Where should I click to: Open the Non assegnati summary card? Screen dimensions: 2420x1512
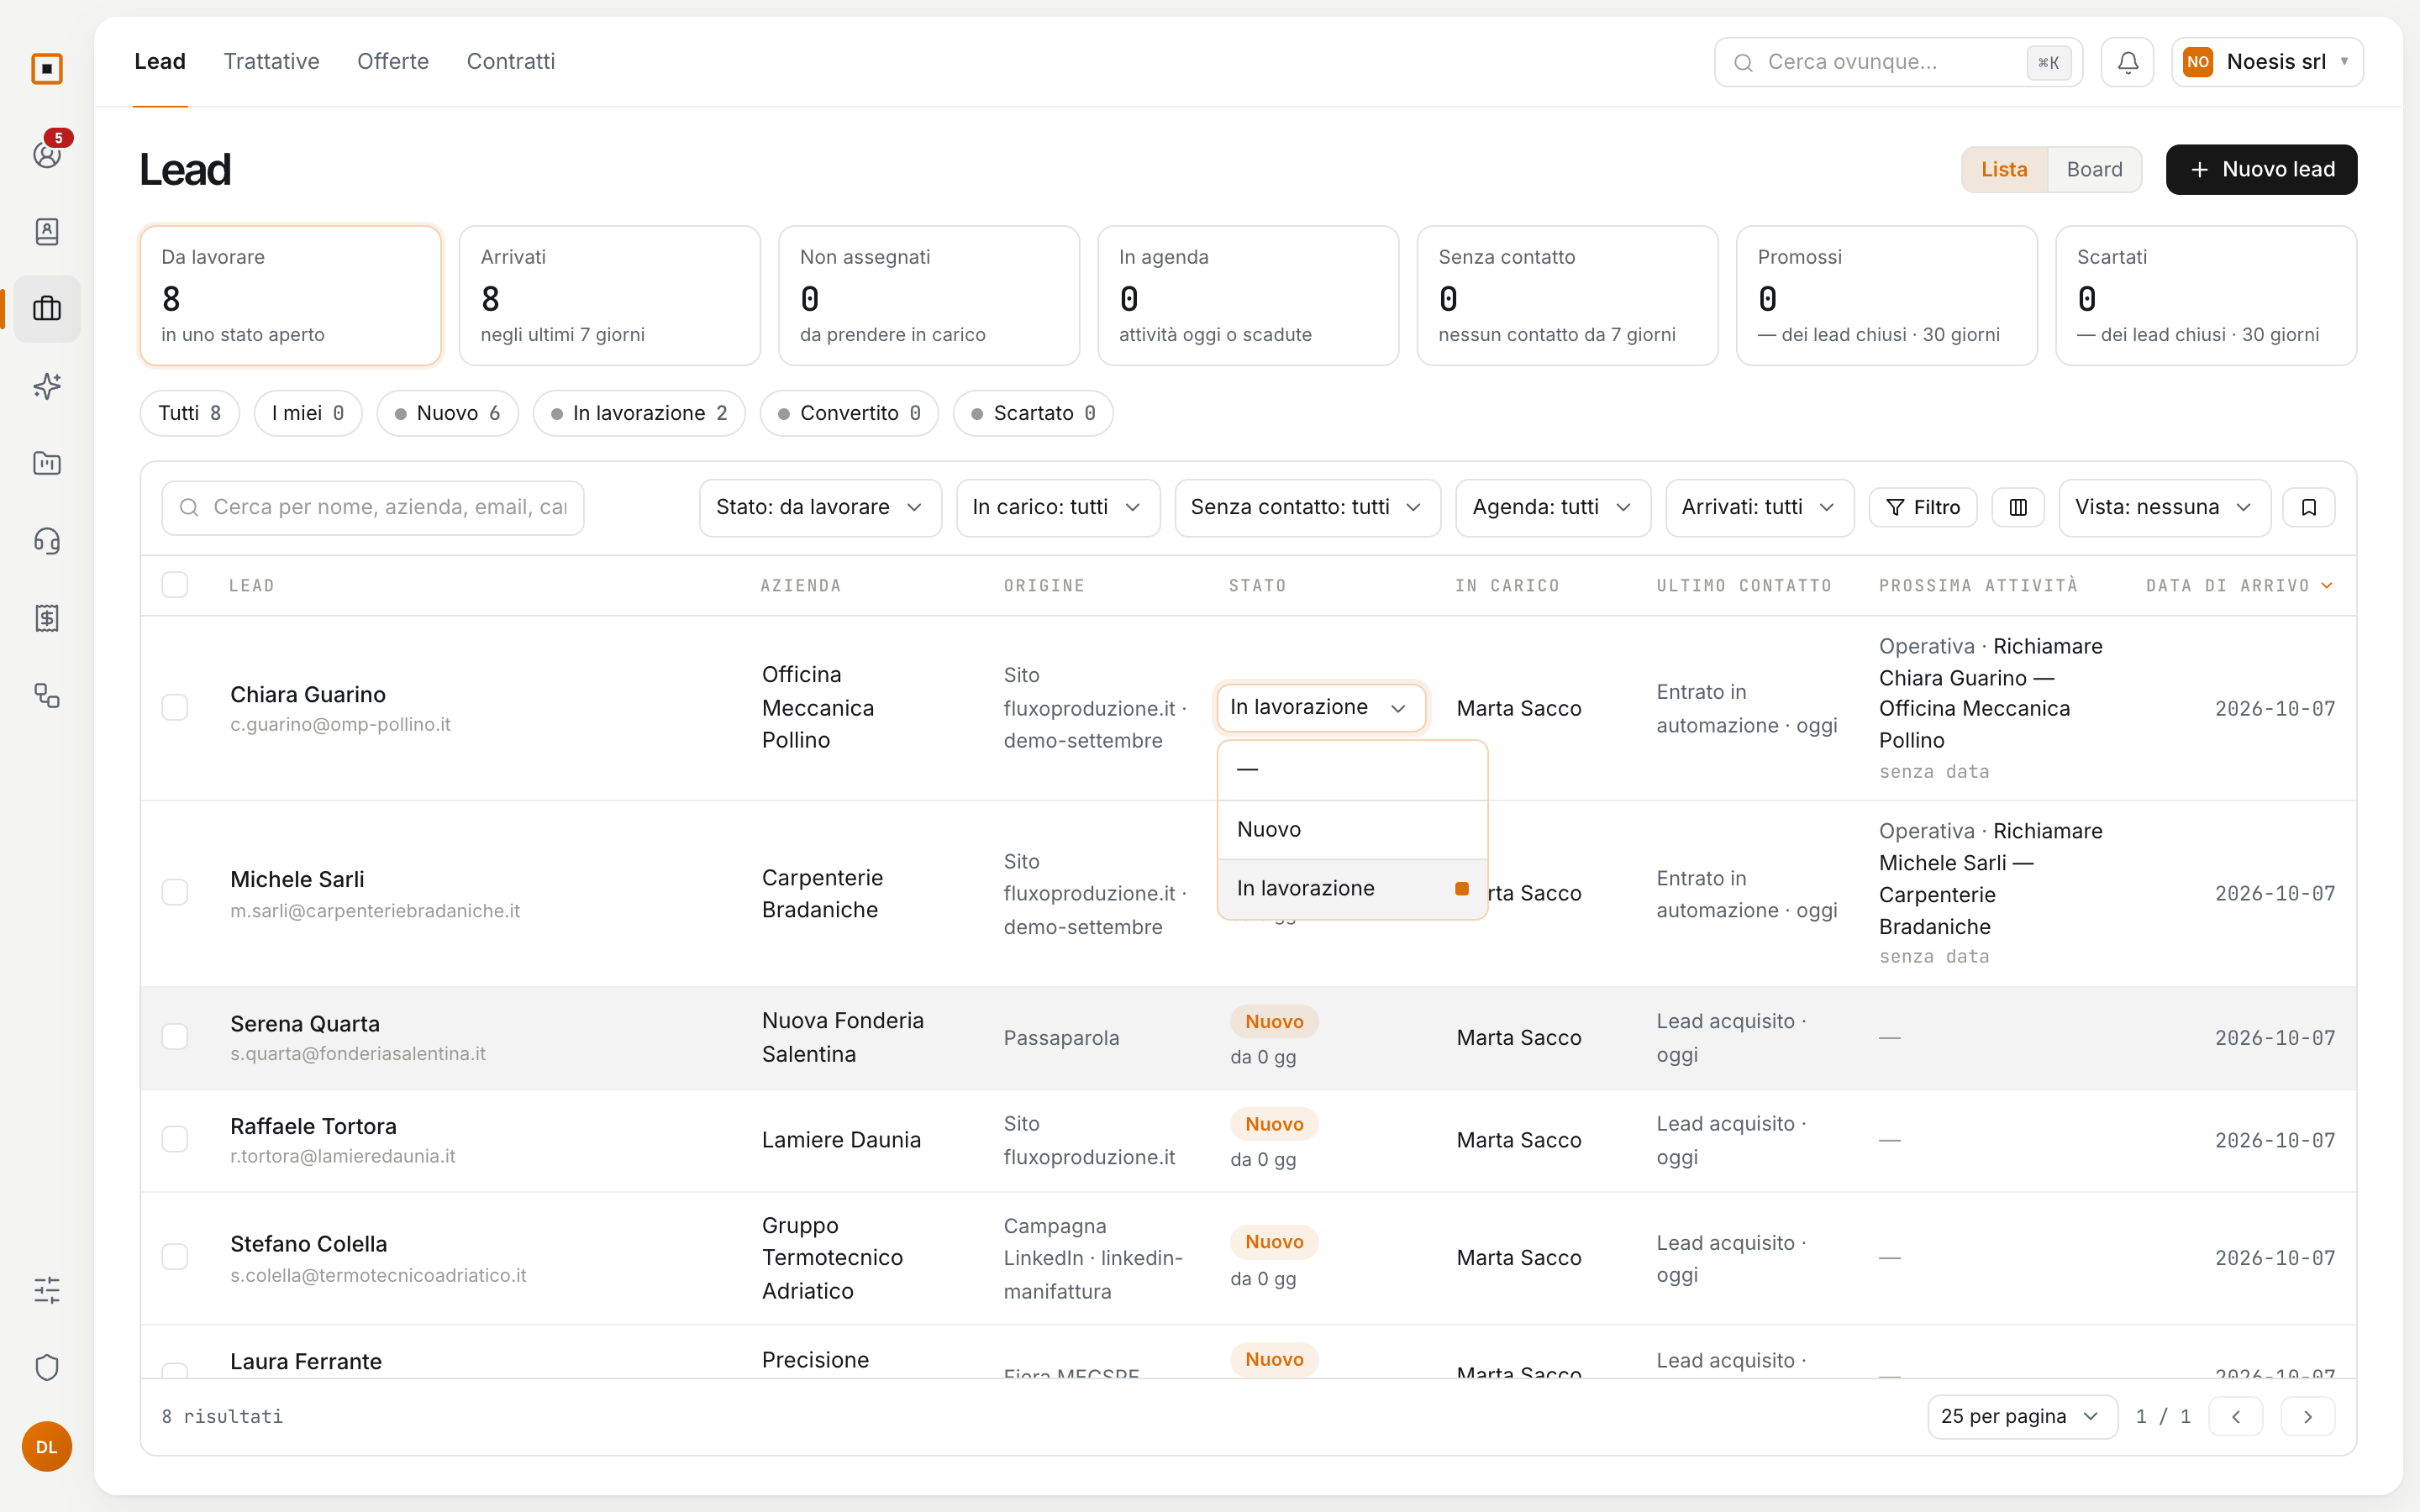928,295
